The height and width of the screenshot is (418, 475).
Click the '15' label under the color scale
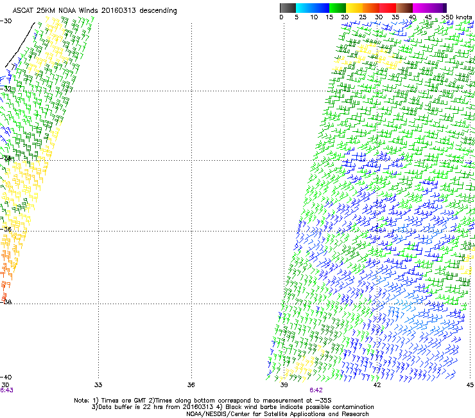[x=329, y=17]
